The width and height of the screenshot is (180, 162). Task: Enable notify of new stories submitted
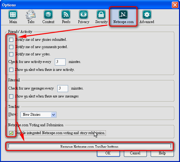11,40
